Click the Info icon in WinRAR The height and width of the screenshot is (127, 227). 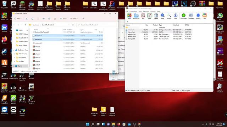(x=176, y=16)
